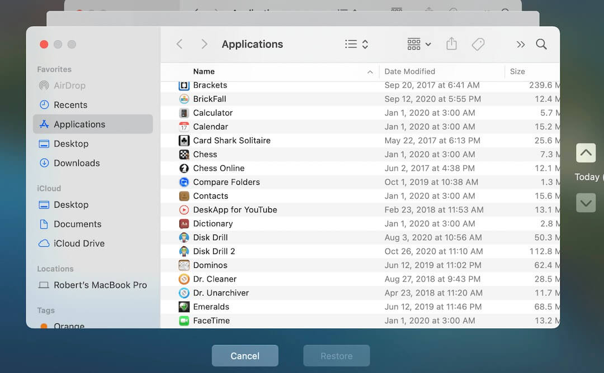The width and height of the screenshot is (604, 373).
Task: Select the Today timeline label
Action: coord(587,177)
